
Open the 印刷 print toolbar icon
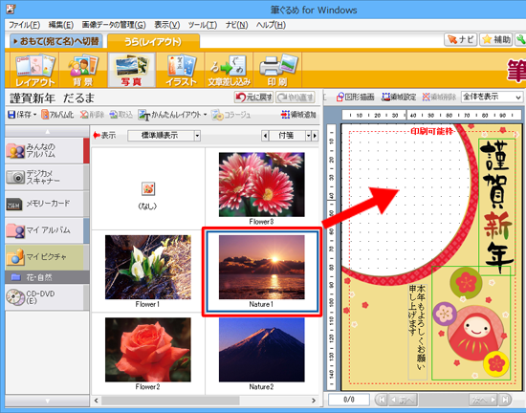click(x=277, y=71)
